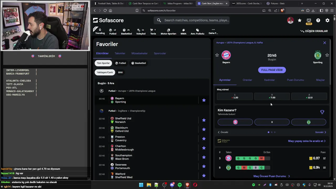Open Maçı yapay zeka ile analiz et
The image size is (336, 189).
[x=307, y=141]
